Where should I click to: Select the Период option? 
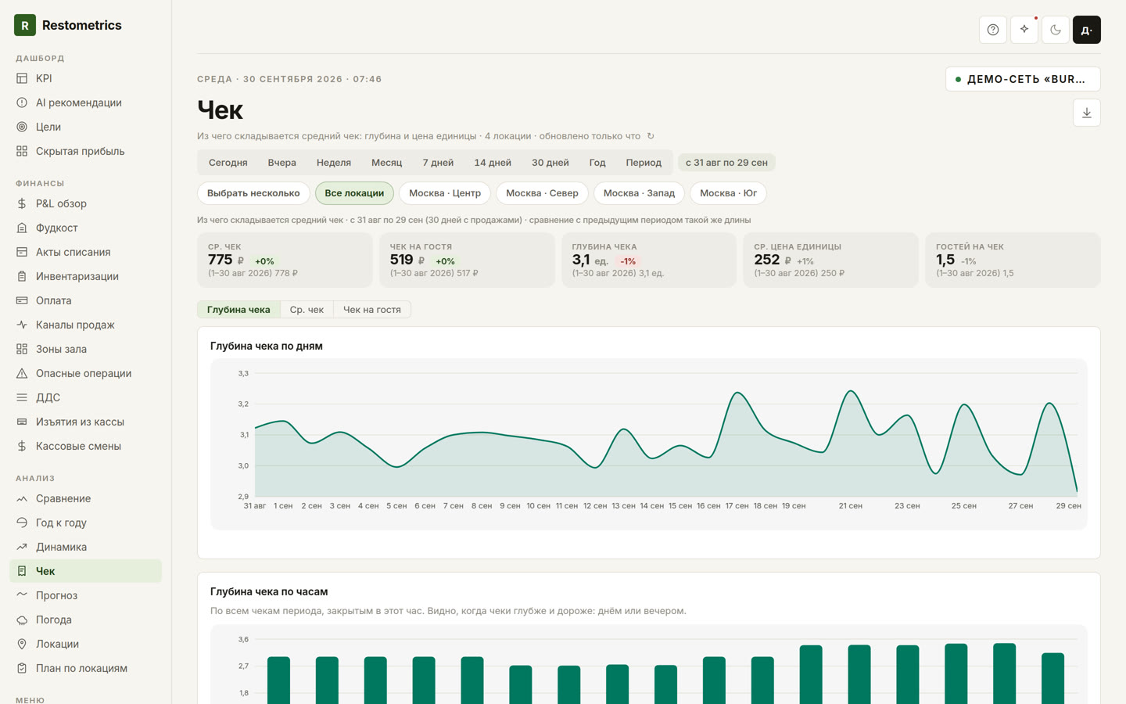point(644,163)
